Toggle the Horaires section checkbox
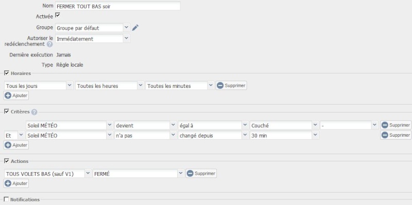 coord(7,73)
